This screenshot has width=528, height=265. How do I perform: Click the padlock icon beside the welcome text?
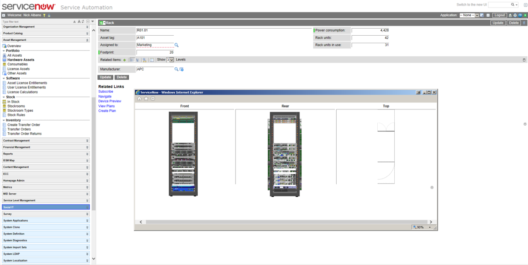click(x=49, y=15)
